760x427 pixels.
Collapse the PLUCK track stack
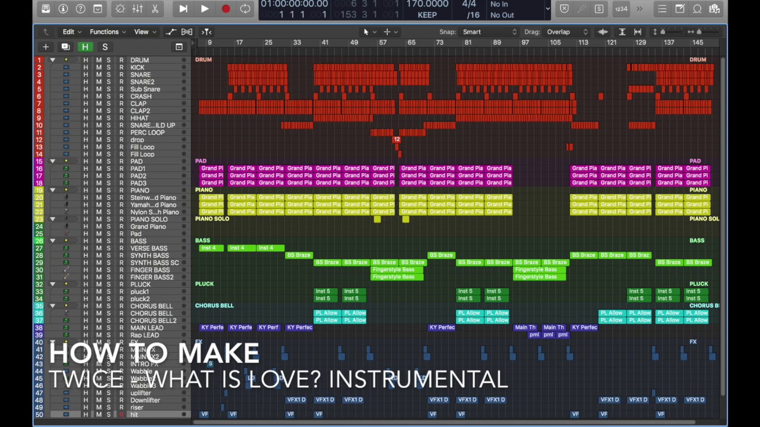point(52,285)
